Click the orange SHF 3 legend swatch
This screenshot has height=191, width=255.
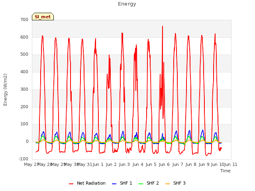[167, 184]
